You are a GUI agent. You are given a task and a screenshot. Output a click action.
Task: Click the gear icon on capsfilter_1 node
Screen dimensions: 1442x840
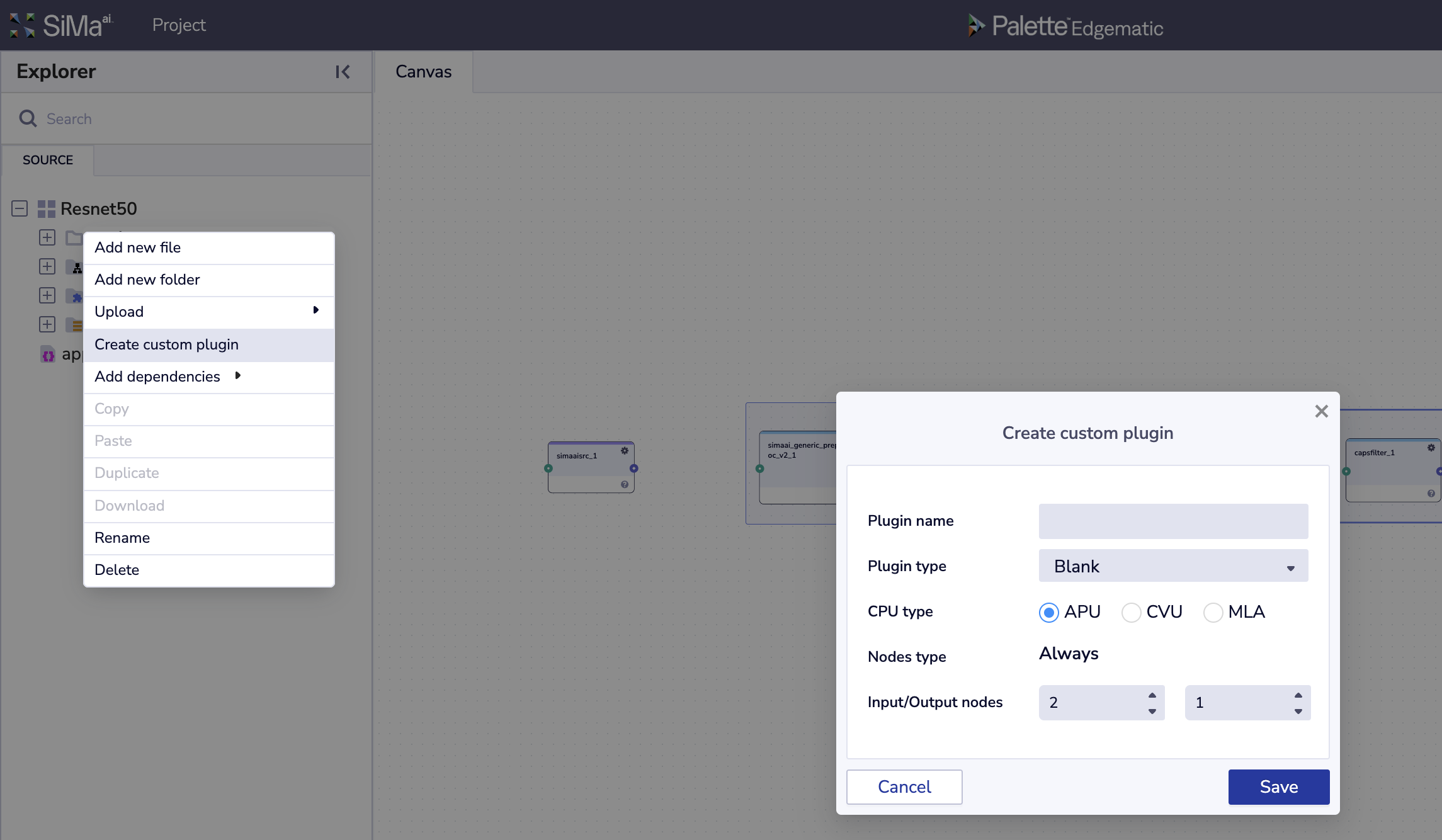pos(1431,448)
